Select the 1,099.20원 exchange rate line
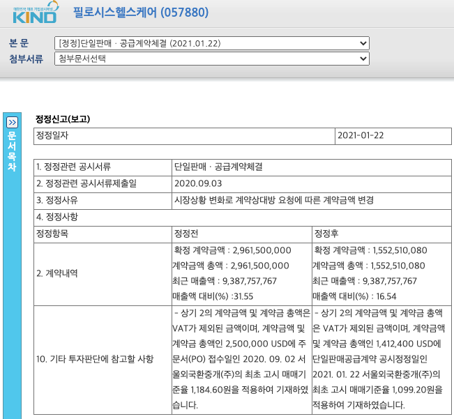Image resolution: width=454 pixels, height=419 pixels. tap(377, 390)
